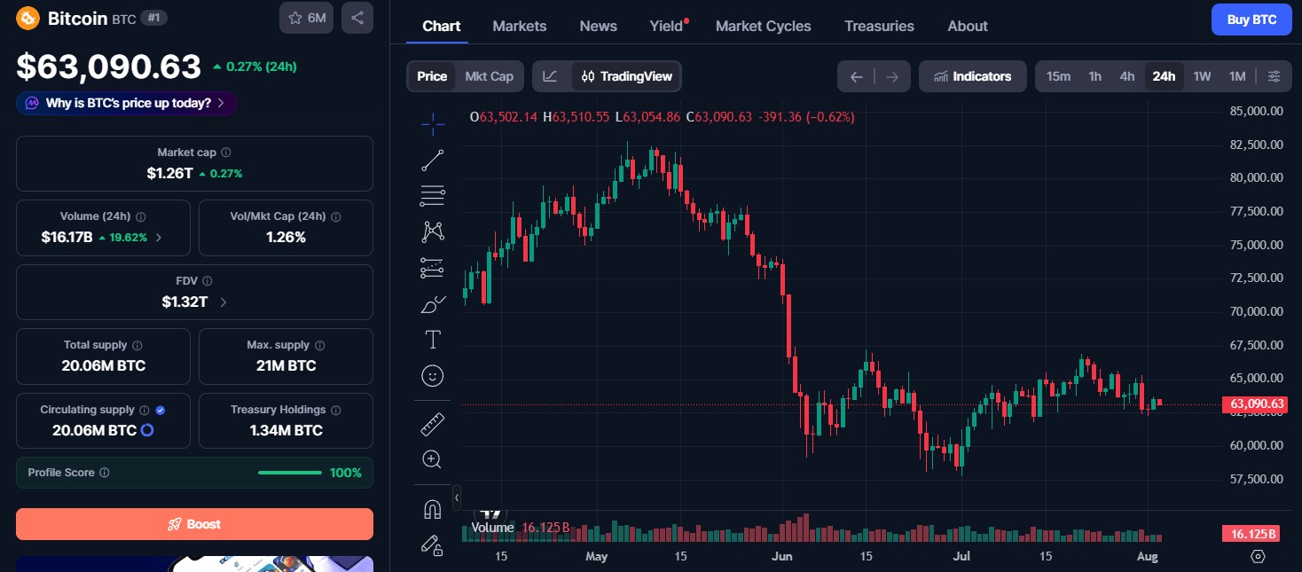
Task: Click Total supply info icon
Action: coord(137,346)
